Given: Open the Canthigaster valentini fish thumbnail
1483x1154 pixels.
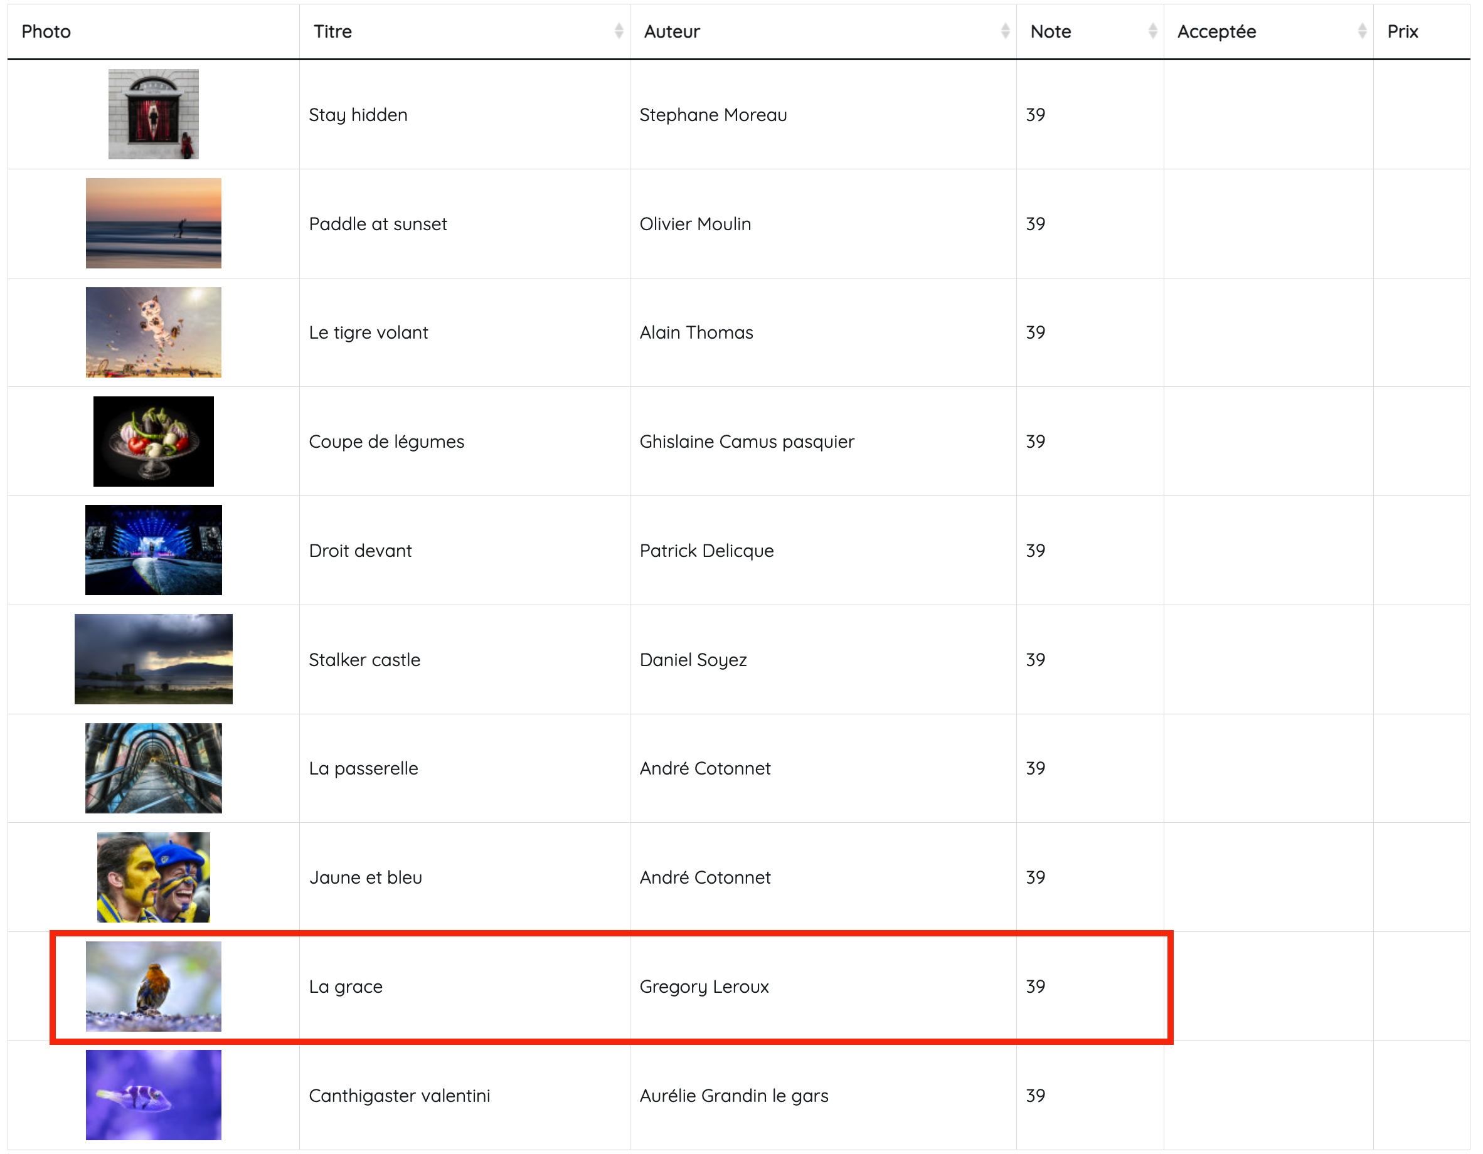Looking at the screenshot, I should (x=154, y=1095).
